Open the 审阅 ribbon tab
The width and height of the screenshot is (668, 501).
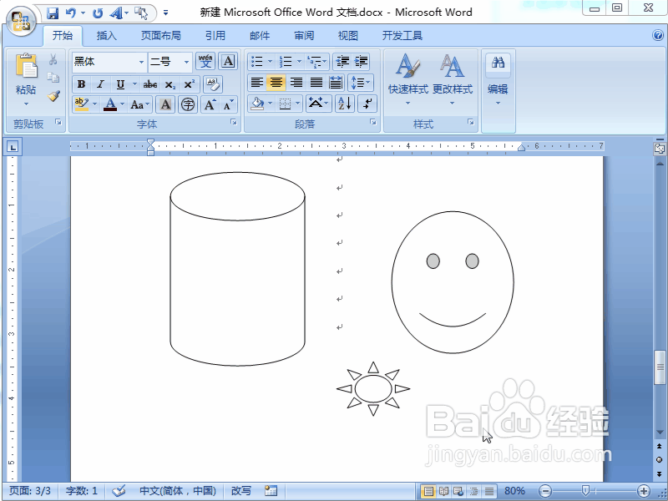pyautogui.click(x=304, y=35)
